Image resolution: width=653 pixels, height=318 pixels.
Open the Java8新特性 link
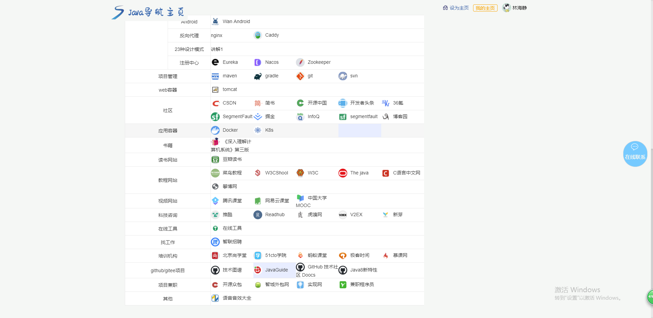(x=364, y=270)
